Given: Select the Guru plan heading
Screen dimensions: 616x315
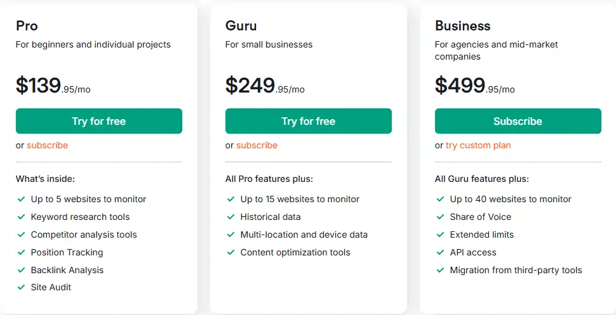Looking at the screenshot, I should (241, 26).
